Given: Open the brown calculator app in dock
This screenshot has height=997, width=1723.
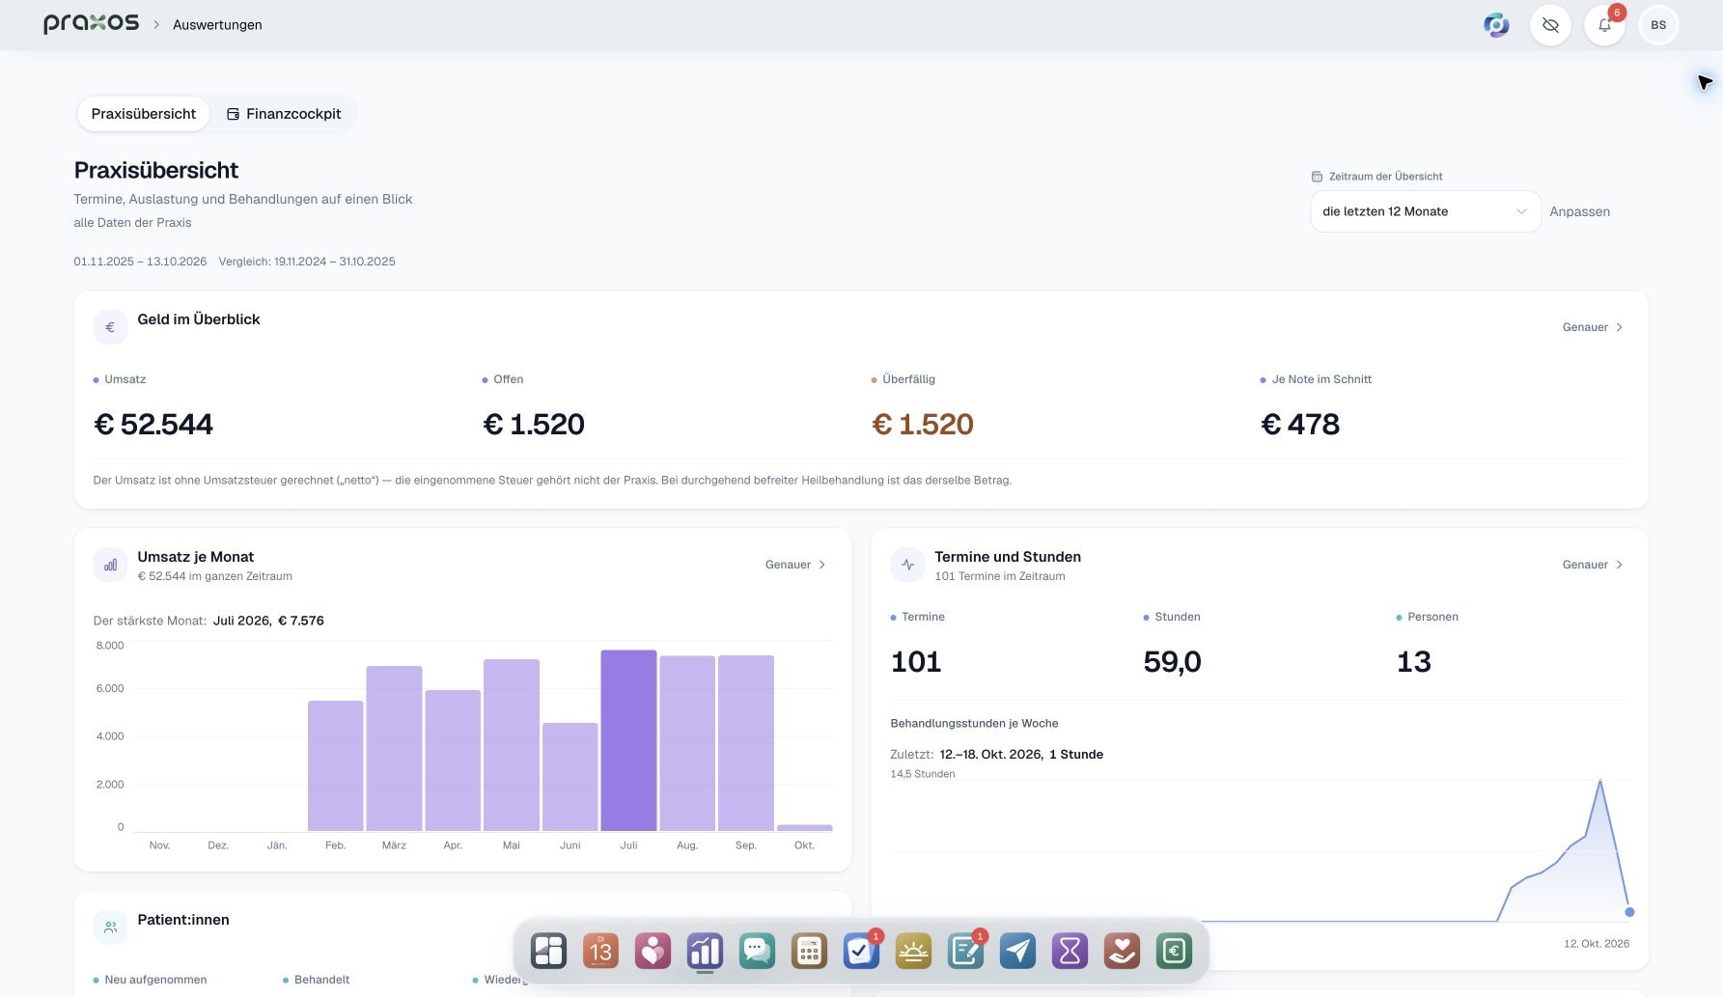Looking at the screenshot, I should pos(809,952).
